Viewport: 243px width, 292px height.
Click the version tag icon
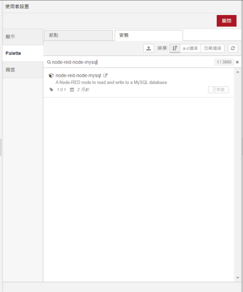51,89
